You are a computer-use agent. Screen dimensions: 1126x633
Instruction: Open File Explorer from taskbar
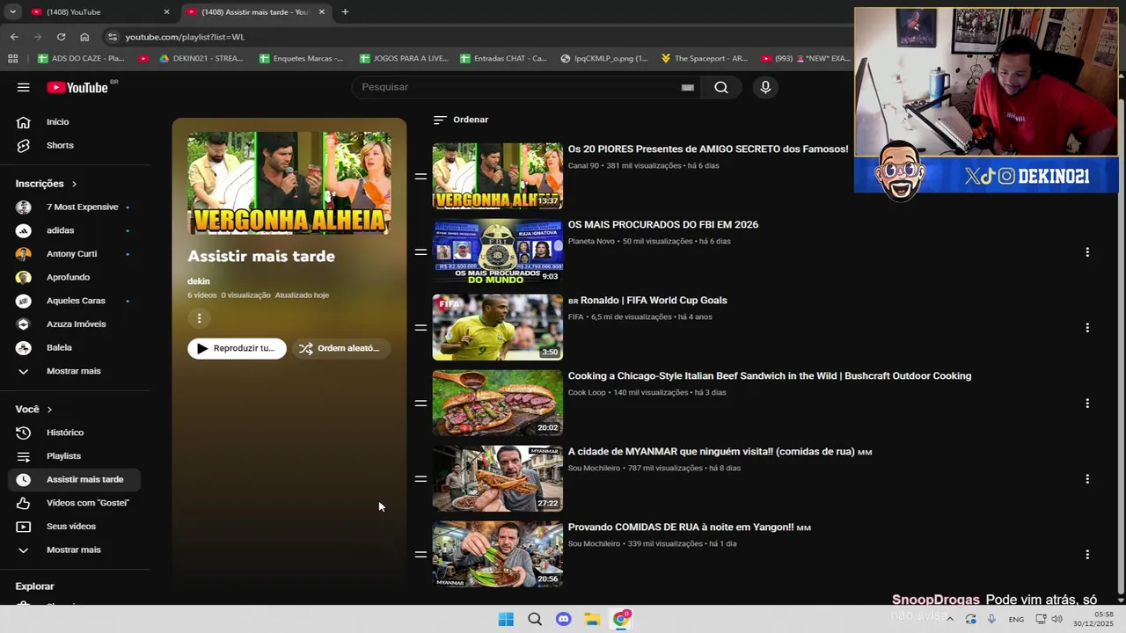pos(593,619)
